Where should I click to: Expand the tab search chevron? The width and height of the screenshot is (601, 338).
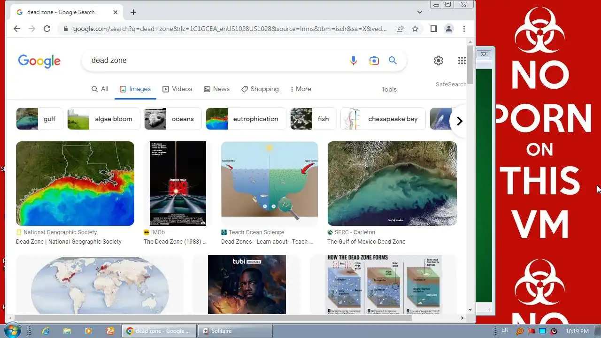(x=420, y=12)
